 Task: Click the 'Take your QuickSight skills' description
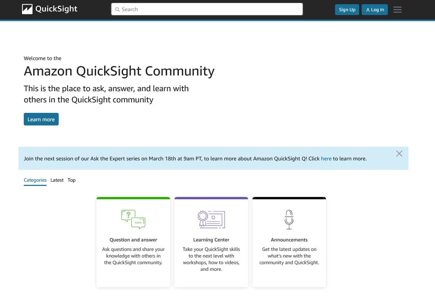coord(211,259)
